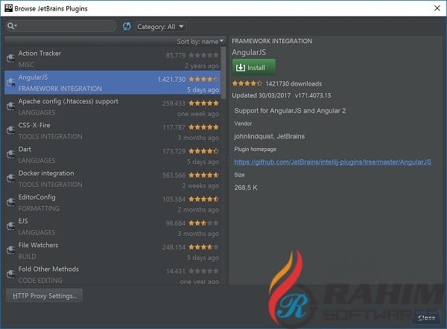
Task: Open the Category: All dropdown
Action: [x=161, y=27]
